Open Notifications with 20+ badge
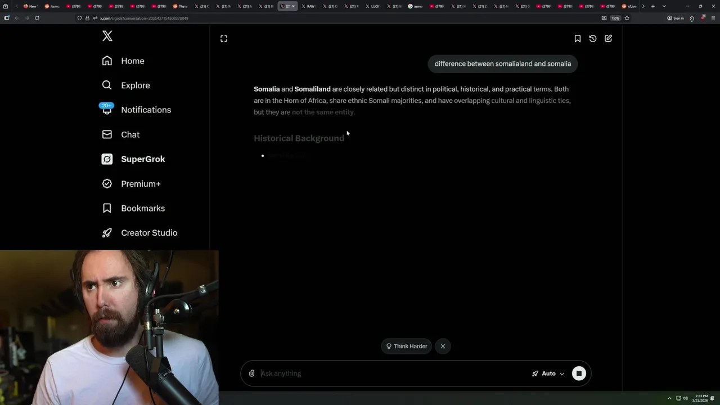This screenshot has width=720, height=405. (136, 110)
